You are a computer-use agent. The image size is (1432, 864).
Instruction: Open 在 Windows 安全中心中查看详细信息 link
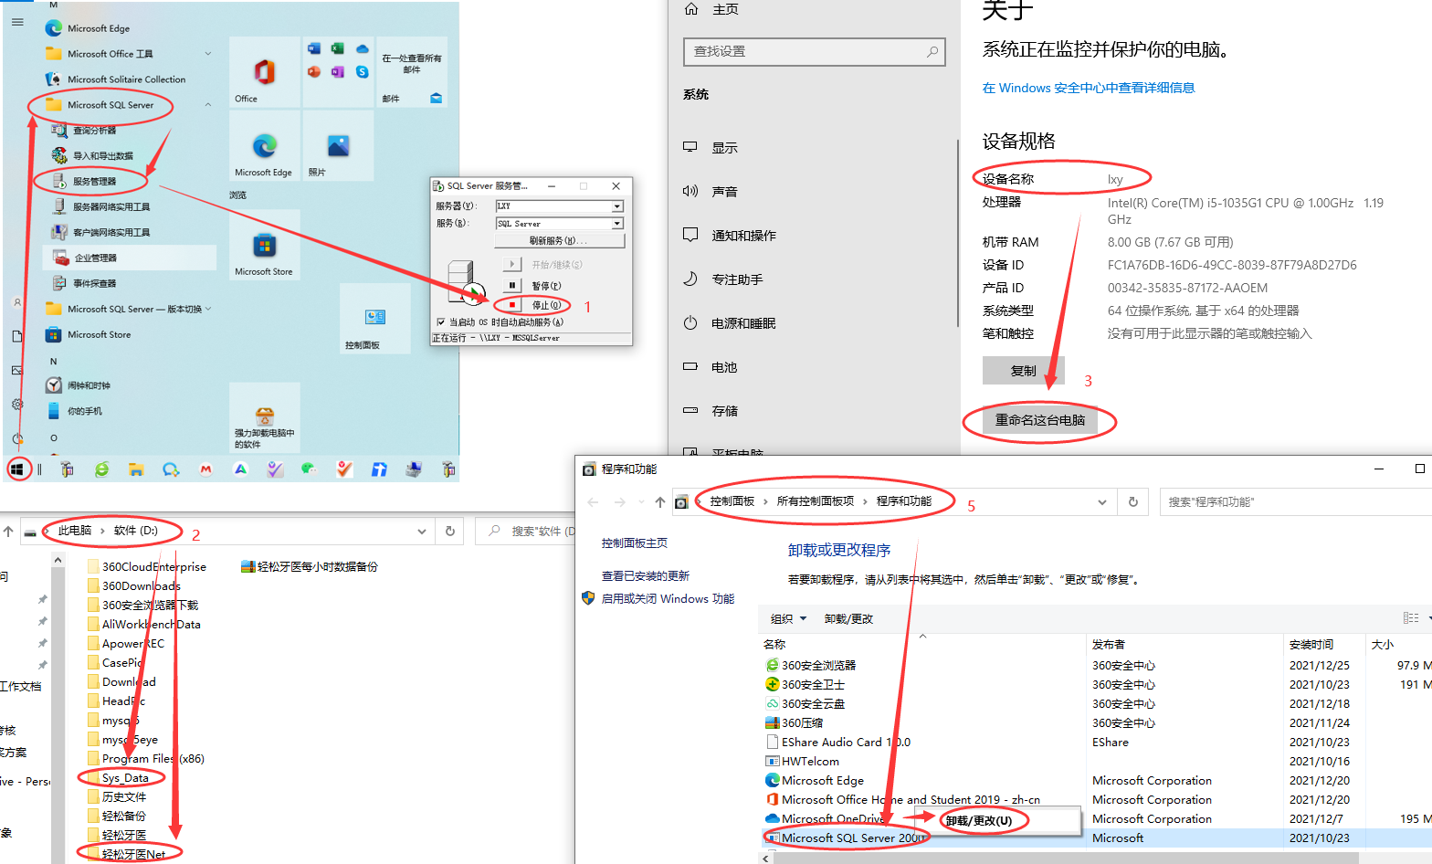click(1089, 88)
